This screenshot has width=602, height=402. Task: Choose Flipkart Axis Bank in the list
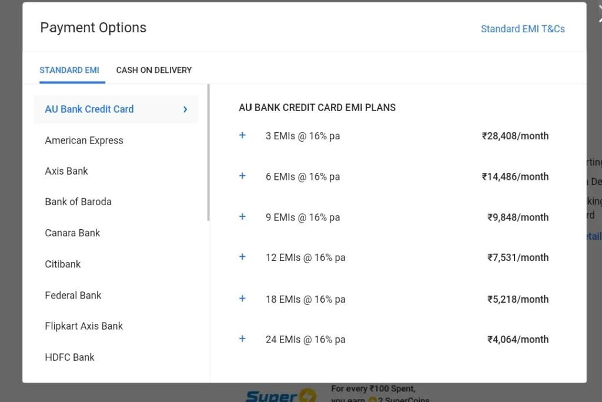pos(83,326)
